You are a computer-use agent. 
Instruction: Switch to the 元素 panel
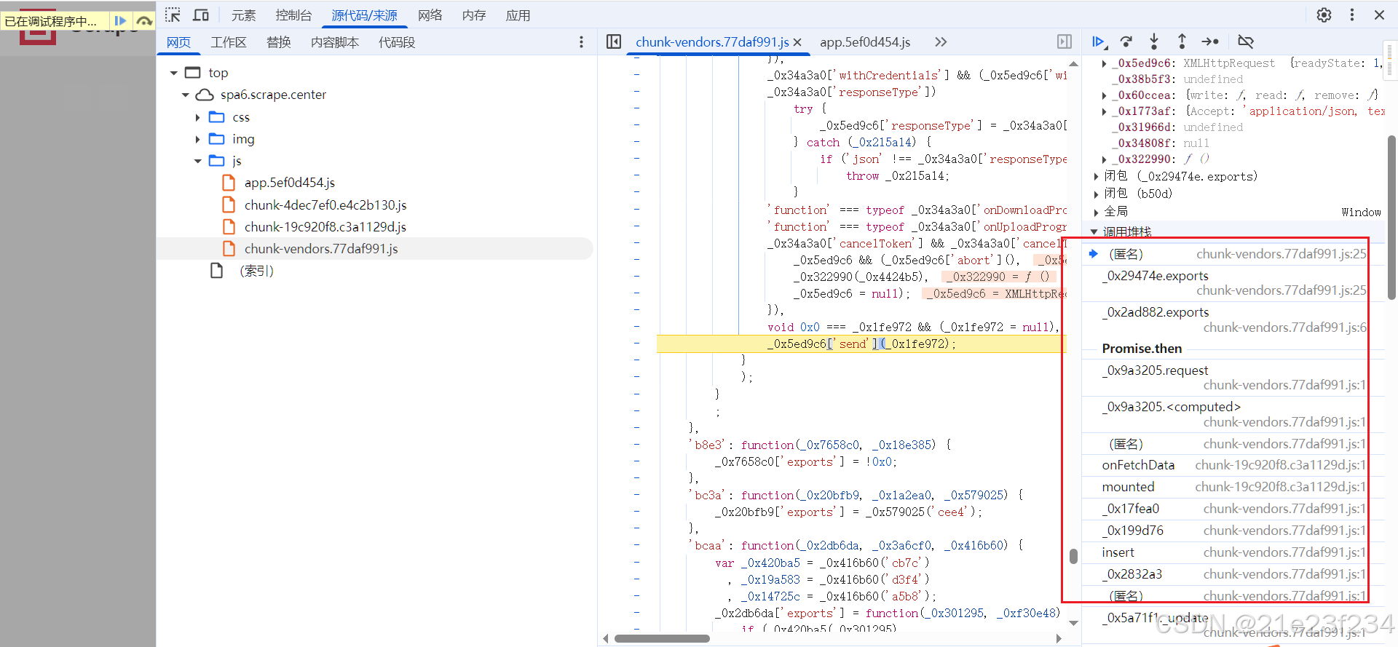tap(243, 15)
